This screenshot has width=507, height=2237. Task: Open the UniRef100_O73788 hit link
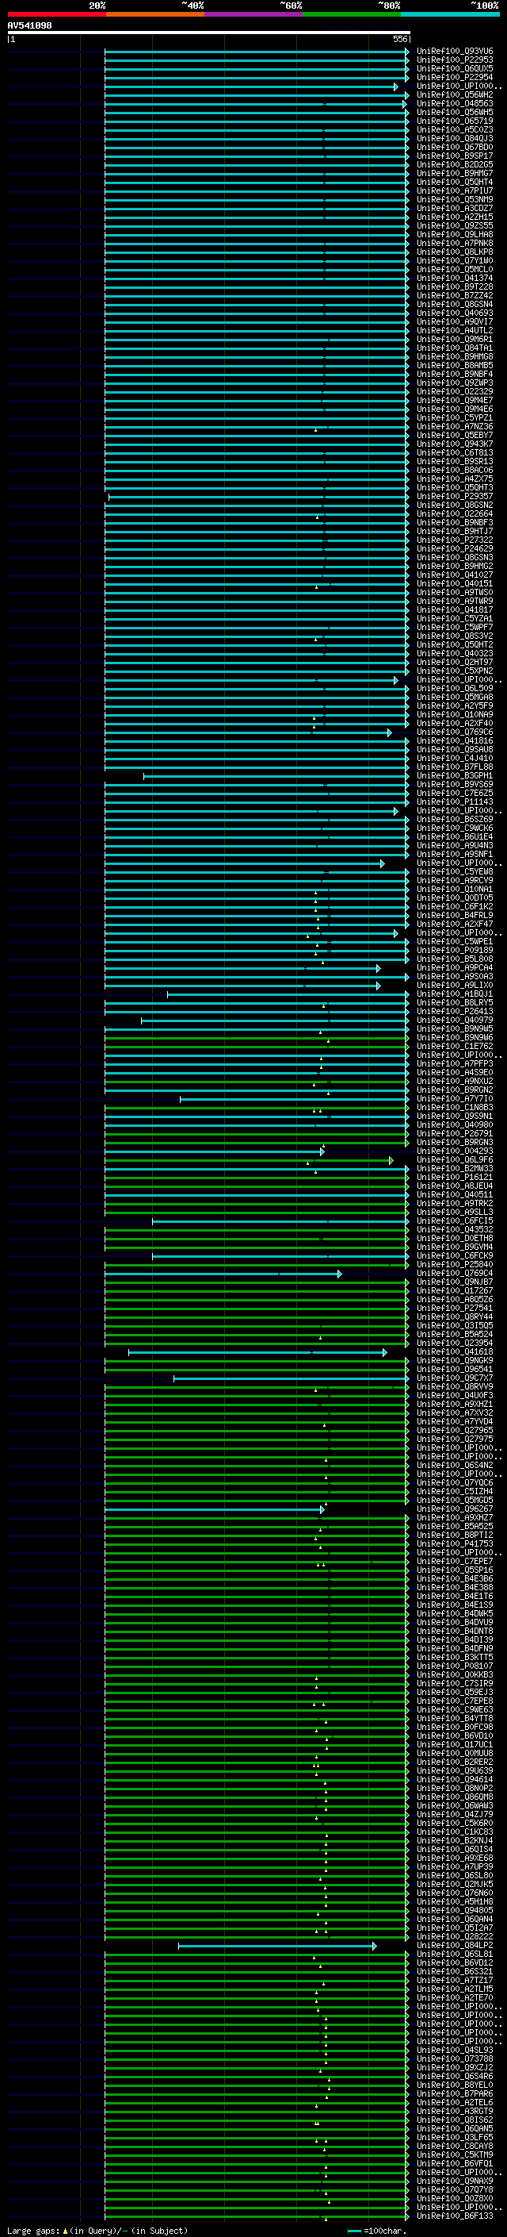coord(455,2058)
